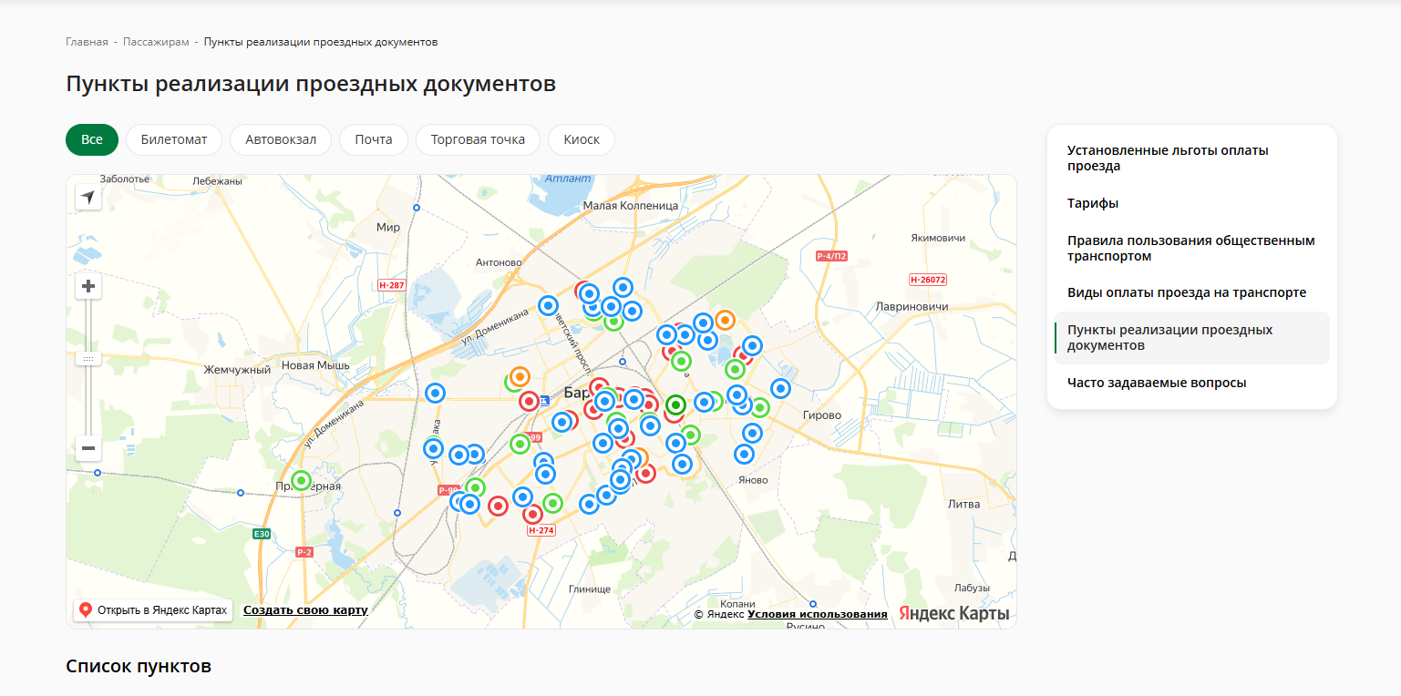Click the Атлант lake label
The height and width of the screenshot is (696, 1401).
(568, 179)
